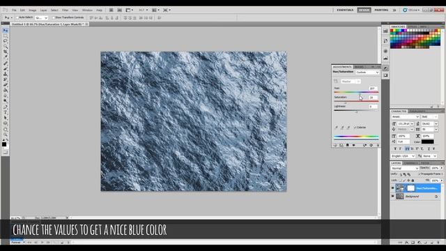446x251 pixels.
Task: Switch to the Painting workspace
Action: [381, 10]
